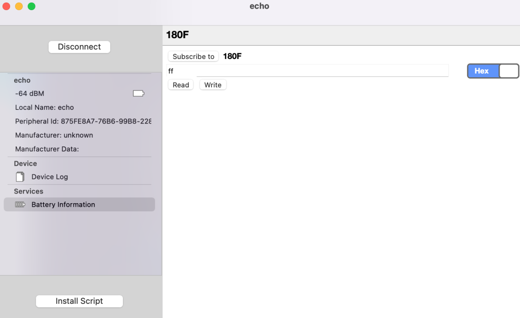Click the battery level icon beside -64 dBM
The width and height of the screenshot is (520, 318).
(x=139, y=93)
